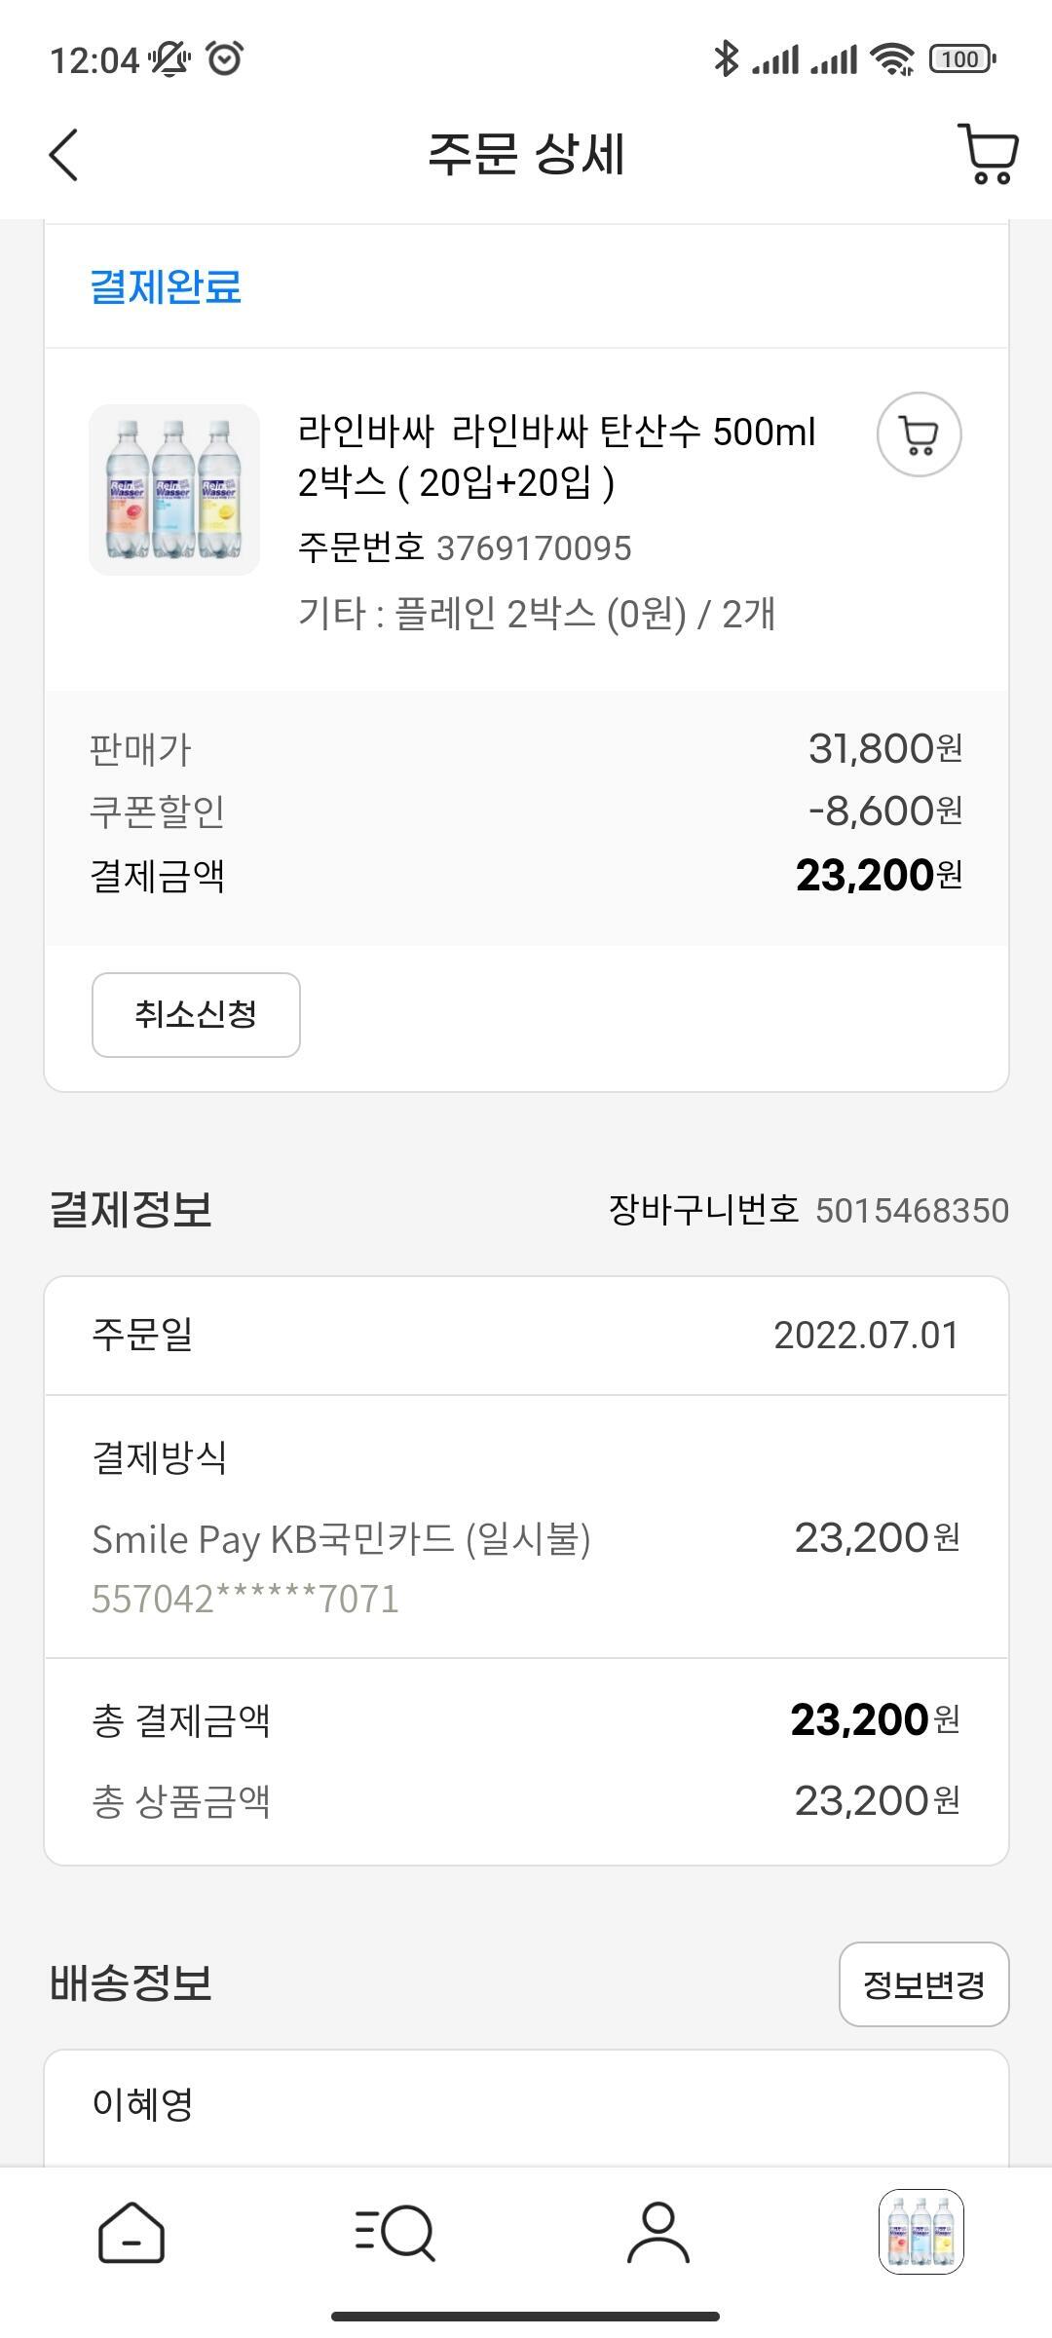Tap the 정보변경 button
Screen dimensions: 1052x2338
923,1984
